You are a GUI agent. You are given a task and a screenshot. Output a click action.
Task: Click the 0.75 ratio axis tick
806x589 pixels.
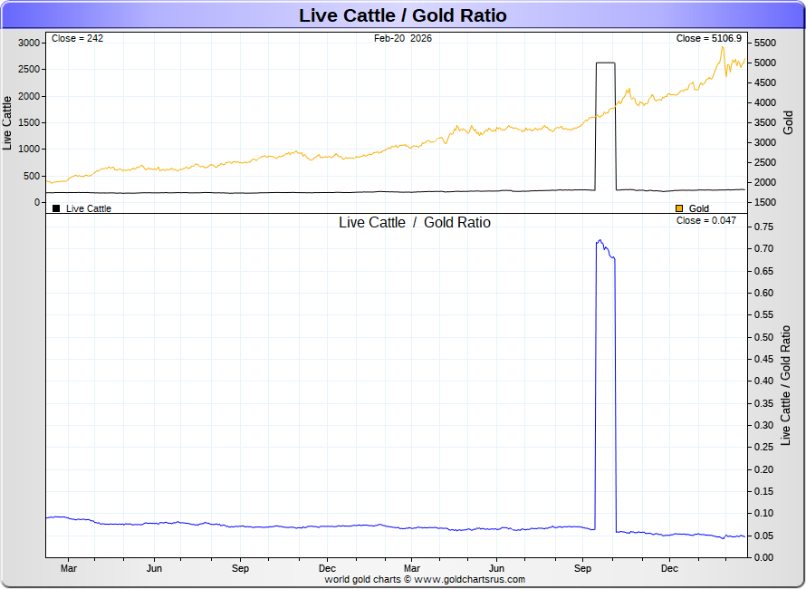764,227
